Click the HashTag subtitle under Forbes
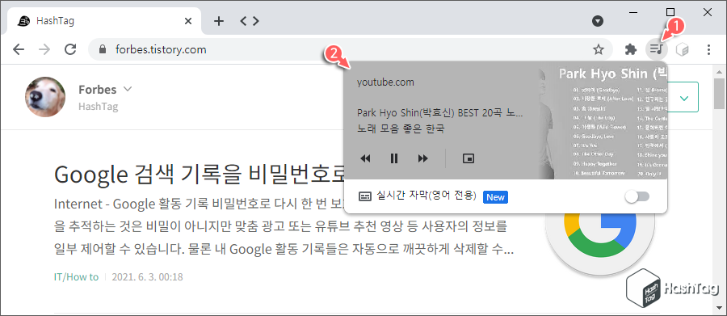 (x=98, y=107)
